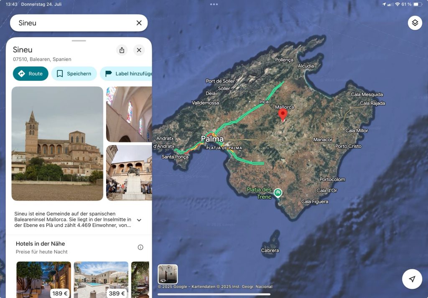Select the 389 € hotel card

(x=101, y=279)
